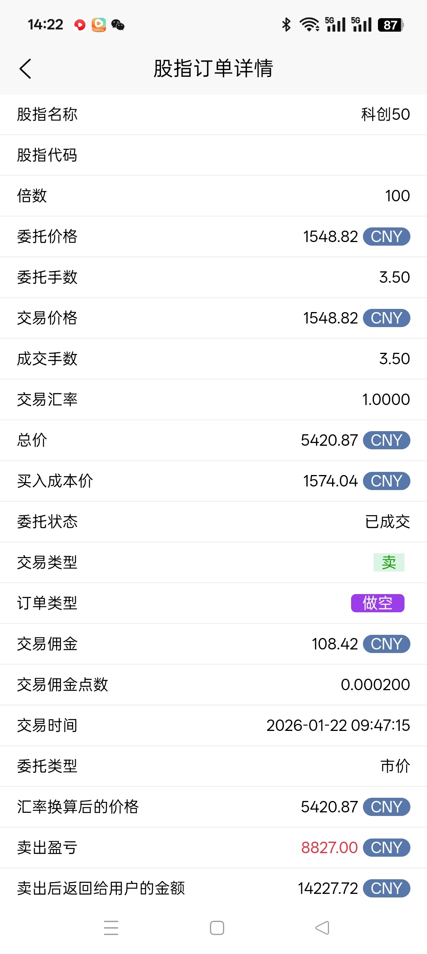Tap the Android home square button

[217, 927]
